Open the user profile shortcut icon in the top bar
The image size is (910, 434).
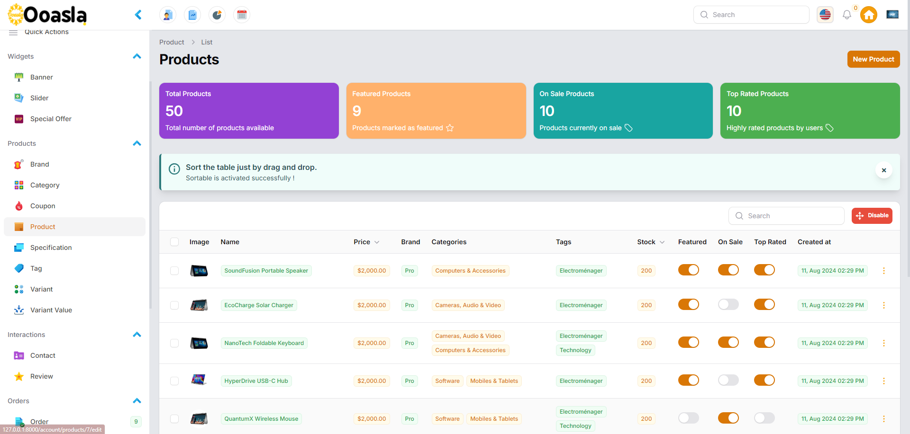click(168, 15)
